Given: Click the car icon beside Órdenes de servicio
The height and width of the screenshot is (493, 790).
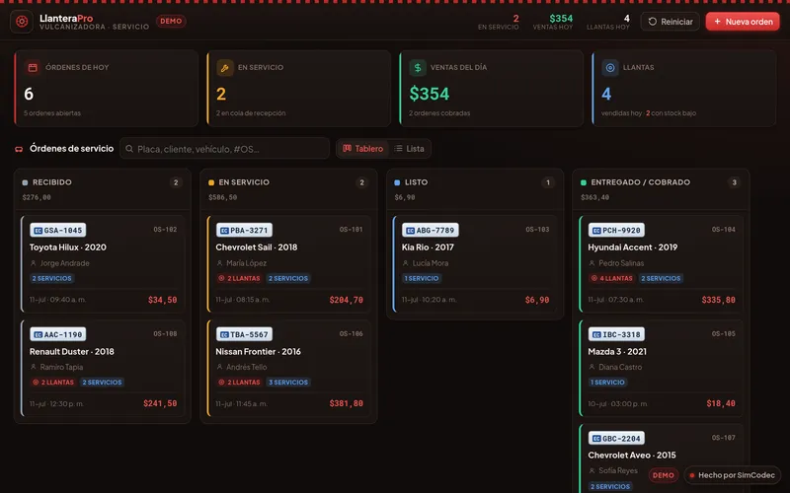Looking at the screenshot, I should [x=19, y=149].
